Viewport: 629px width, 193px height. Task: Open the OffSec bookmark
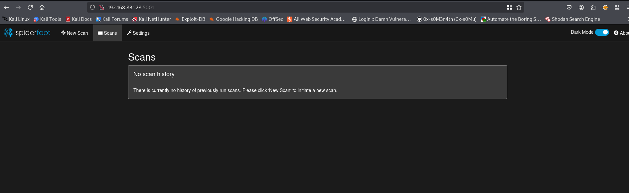[x=272, y=19]
